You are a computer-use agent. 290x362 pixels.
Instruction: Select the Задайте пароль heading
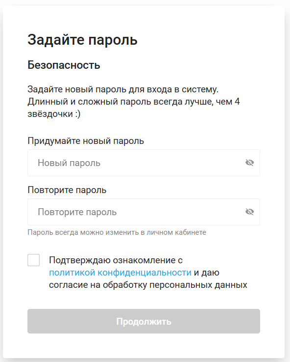pos(82,40)
